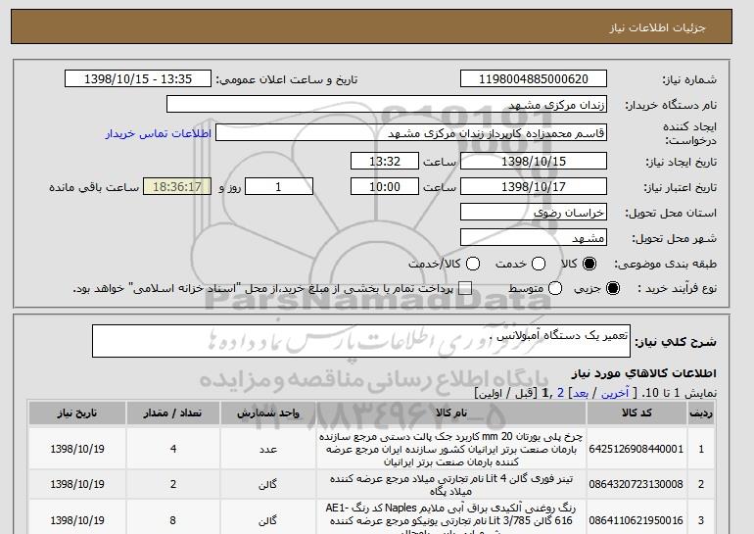Select the چرخ پلی یورتان item name
Image resolution: width=754 pixels, height=534 pixels.
point(451,450)
